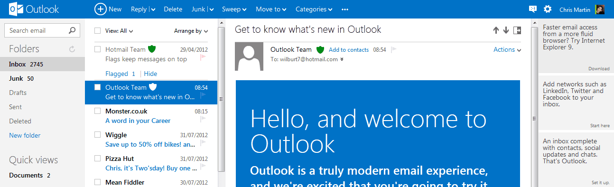Image resolution: width=614 pixels, height=187 pixels.
Task: Select the Outlook Team message checkbox
Action: click(97, 87)
